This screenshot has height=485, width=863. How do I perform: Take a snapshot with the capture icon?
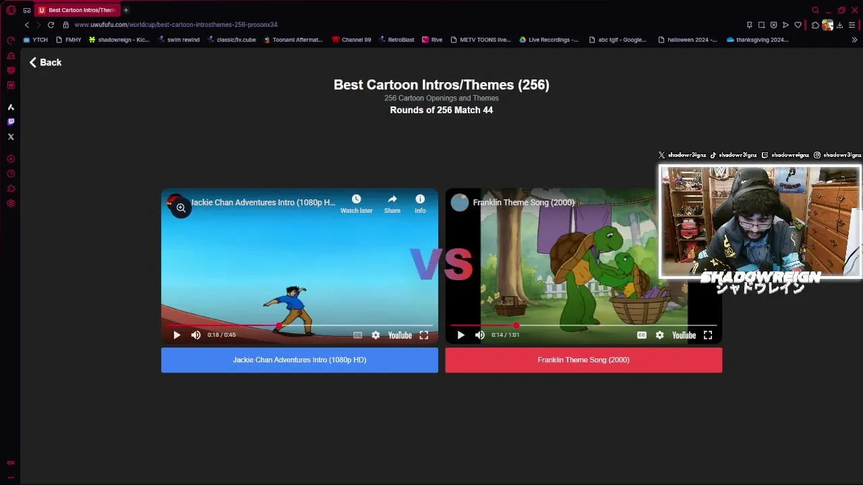(761, 25)
